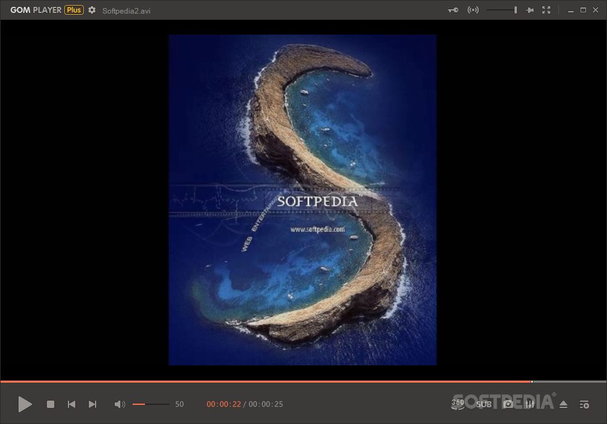Skip to the previous track

(x=72, y=404)
